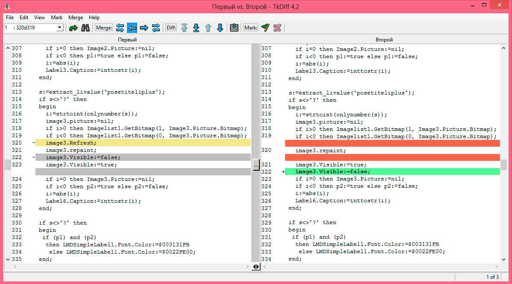
Task: Open the Merge menu
Action: pos(75,18)
